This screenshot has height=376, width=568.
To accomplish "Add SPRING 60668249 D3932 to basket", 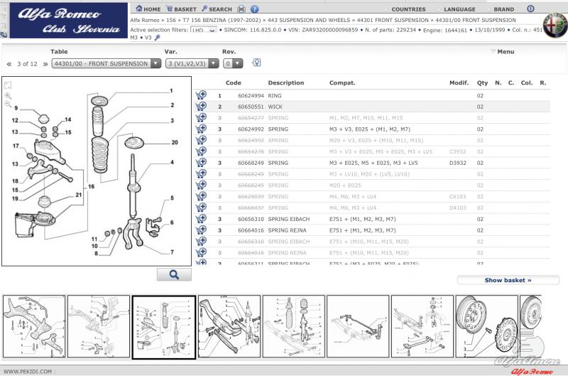I will (x=201, y=163).
